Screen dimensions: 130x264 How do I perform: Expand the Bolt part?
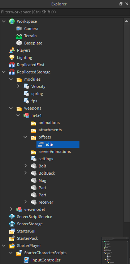[x=26, y=166]
